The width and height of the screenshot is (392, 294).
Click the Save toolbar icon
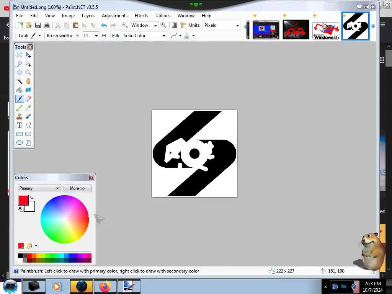click(38, 25)
